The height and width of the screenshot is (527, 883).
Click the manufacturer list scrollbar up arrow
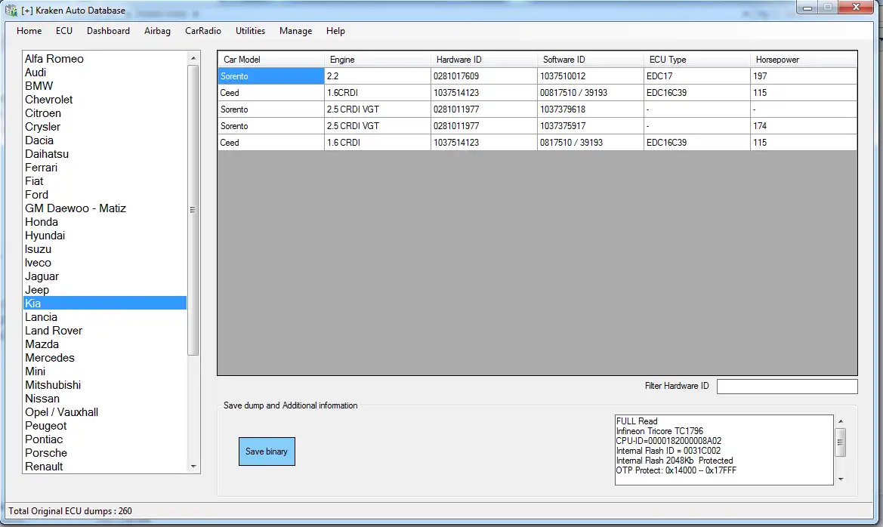[194, 57]
